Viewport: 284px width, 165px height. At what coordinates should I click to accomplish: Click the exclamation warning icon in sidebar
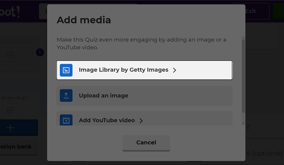(x=40, y=52)
